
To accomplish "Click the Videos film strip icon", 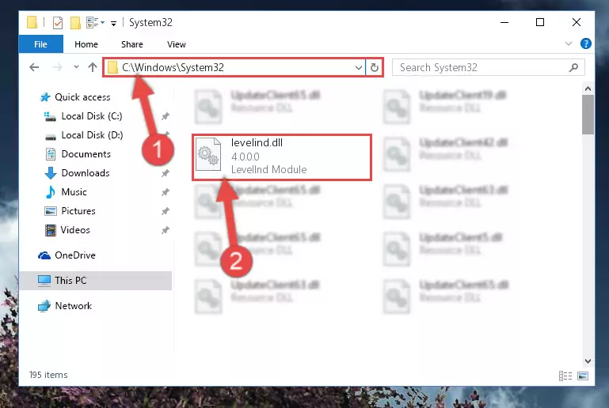I will point(51,230).
